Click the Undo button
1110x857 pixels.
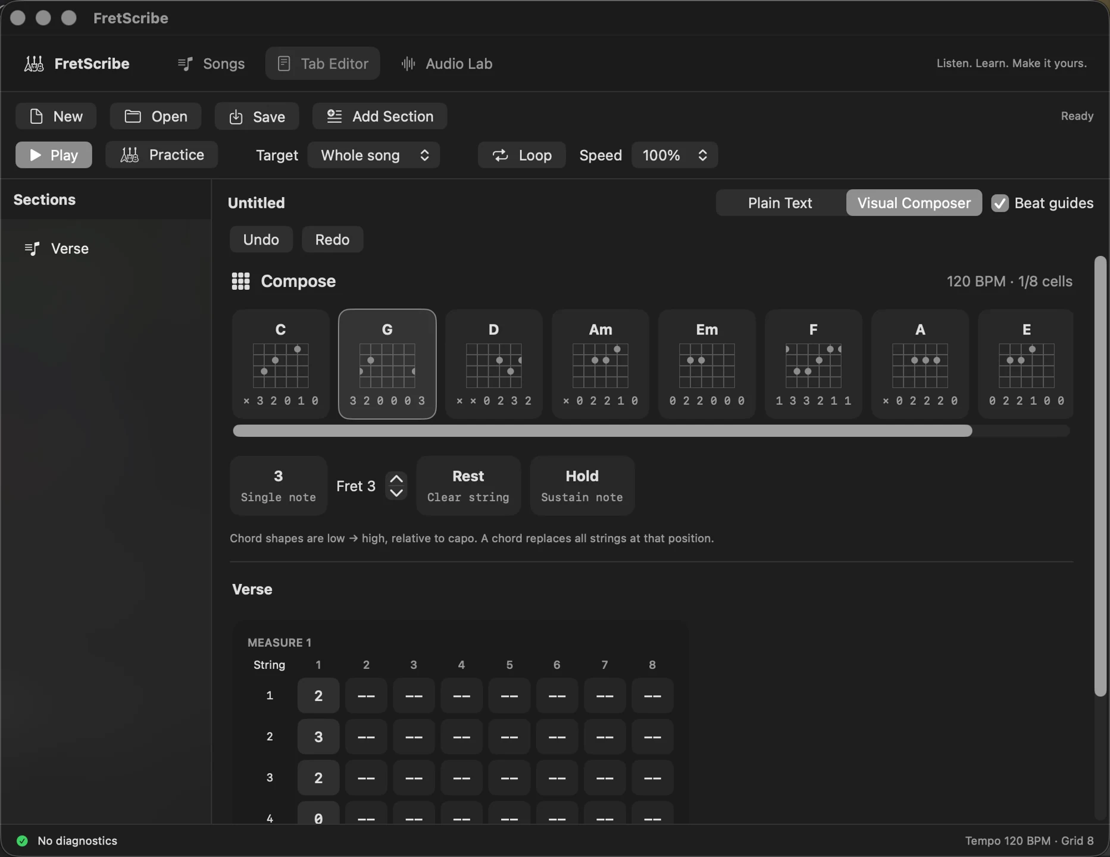[261, 239]
